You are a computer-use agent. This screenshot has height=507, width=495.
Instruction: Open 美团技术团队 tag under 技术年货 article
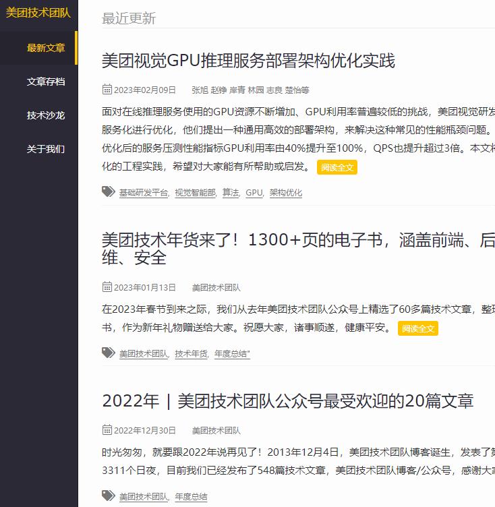(x=144, y=354)
